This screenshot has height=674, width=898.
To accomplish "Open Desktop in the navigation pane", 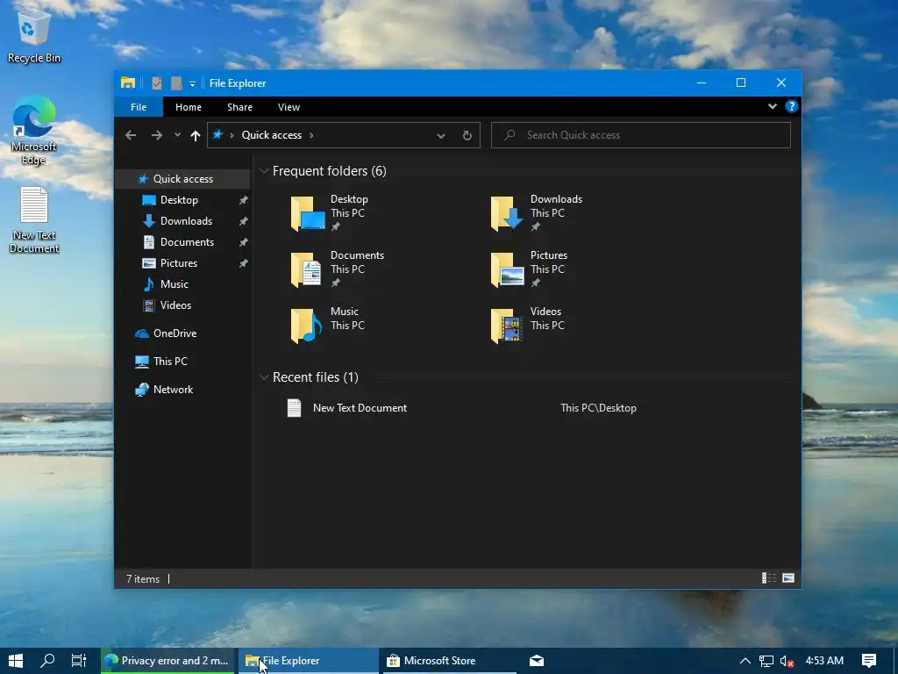I will coord(179,200).
